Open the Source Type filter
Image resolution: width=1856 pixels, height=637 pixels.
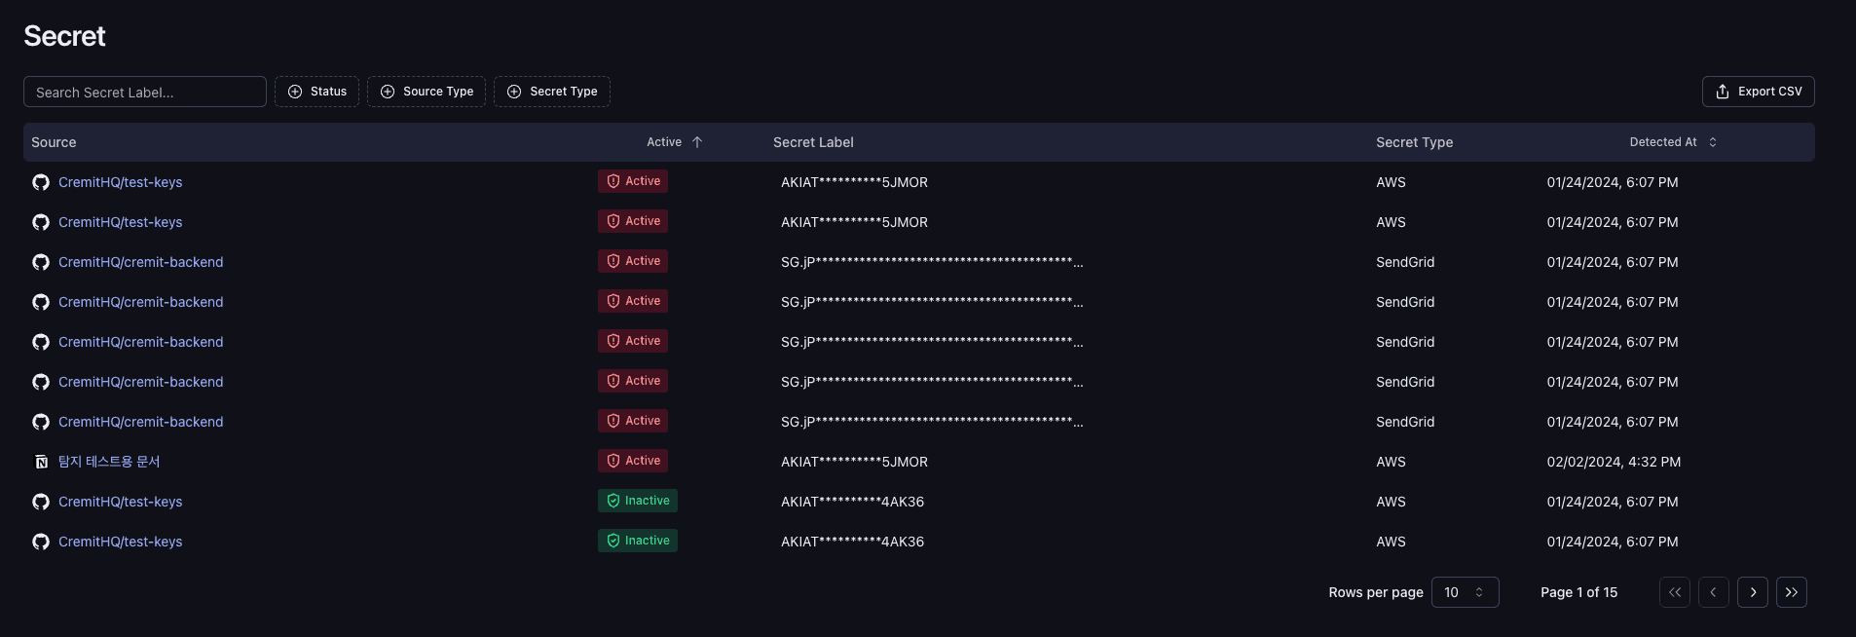[426, 92]
